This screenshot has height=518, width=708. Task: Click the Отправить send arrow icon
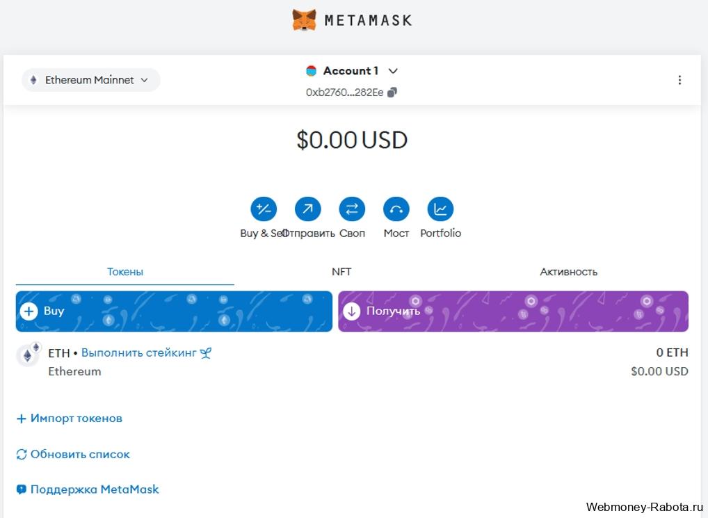click(307, 209)
